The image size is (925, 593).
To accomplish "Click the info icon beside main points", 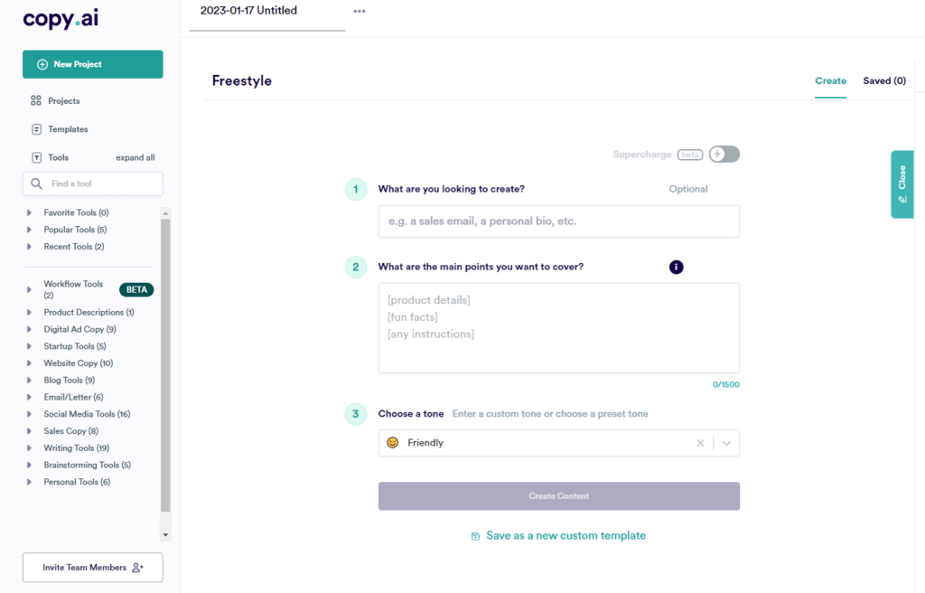I will coord(677,267).
